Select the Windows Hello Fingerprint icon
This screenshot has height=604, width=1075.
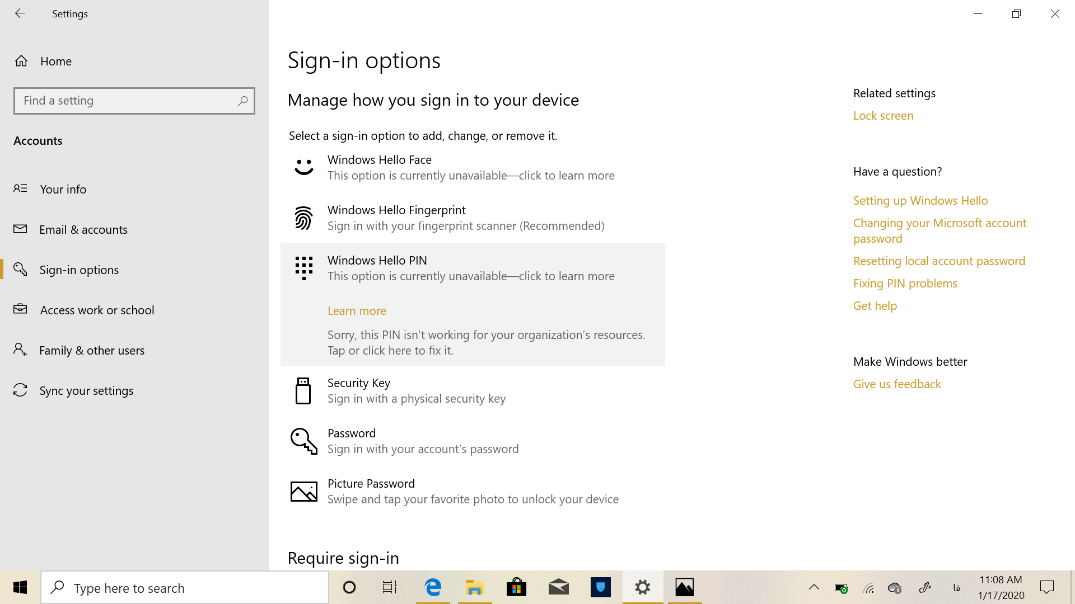[304, 218]
